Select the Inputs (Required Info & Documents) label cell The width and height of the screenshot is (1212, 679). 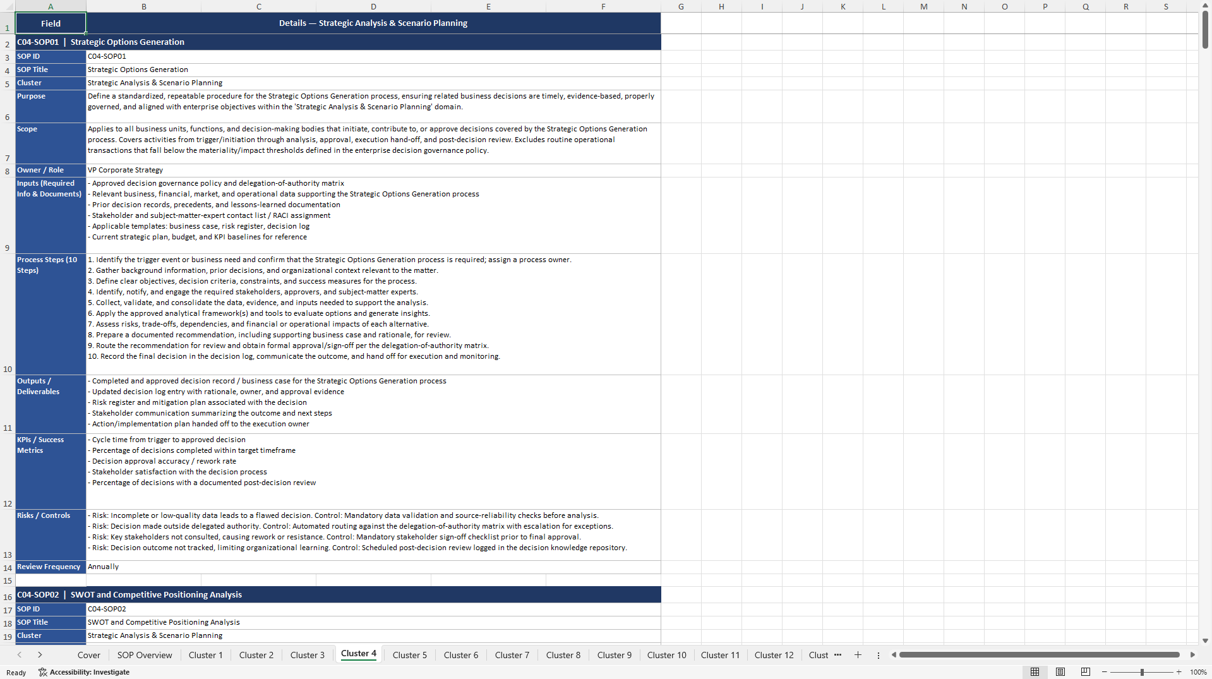[51, 215]
